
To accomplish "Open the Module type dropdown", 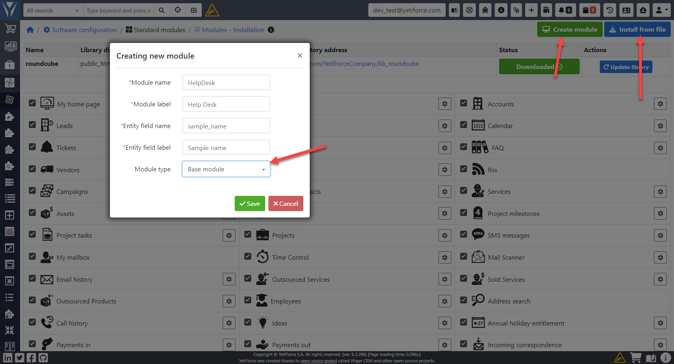I will coord(226,169).
